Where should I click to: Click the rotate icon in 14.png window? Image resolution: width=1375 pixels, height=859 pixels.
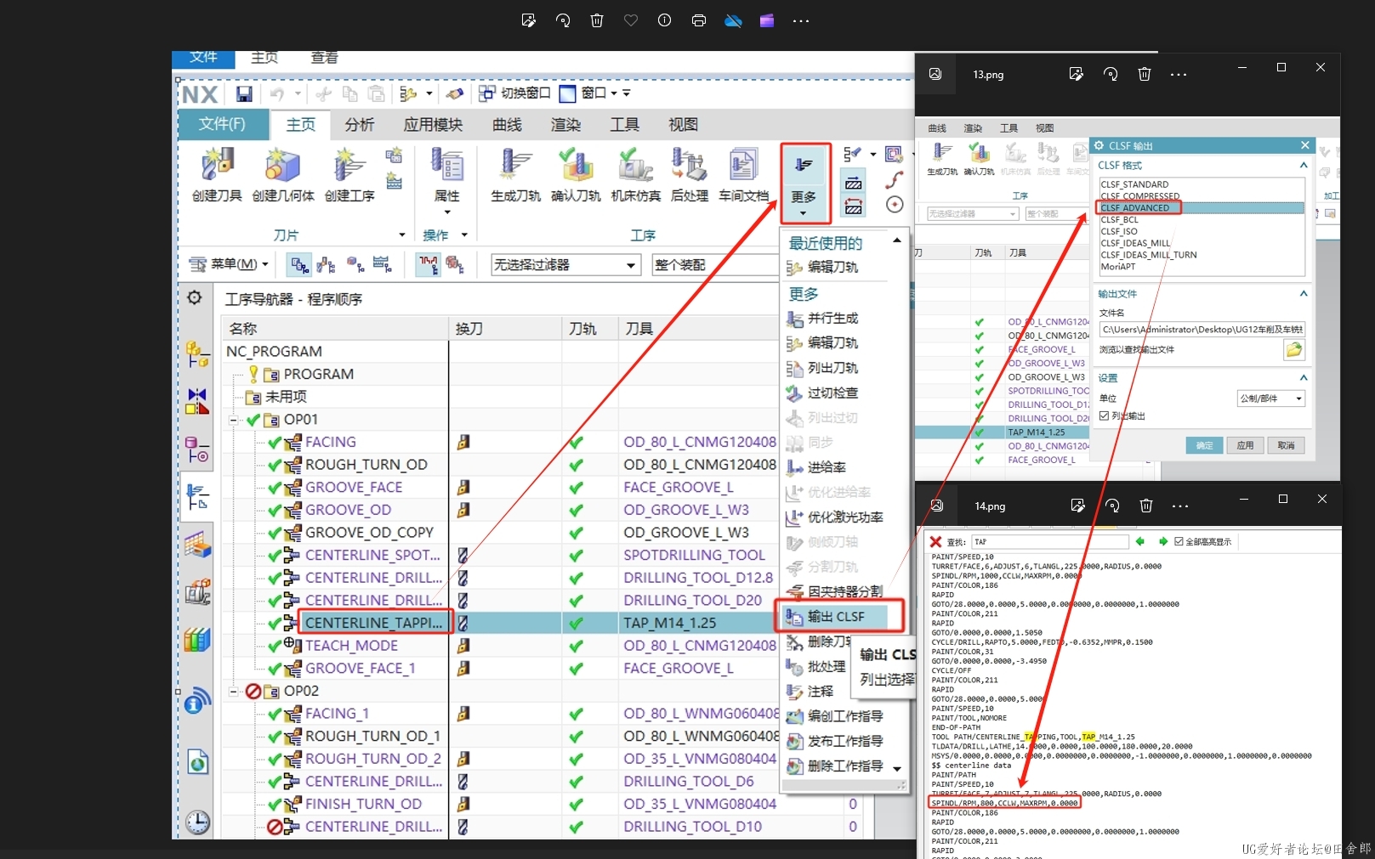click(1112, 506)
